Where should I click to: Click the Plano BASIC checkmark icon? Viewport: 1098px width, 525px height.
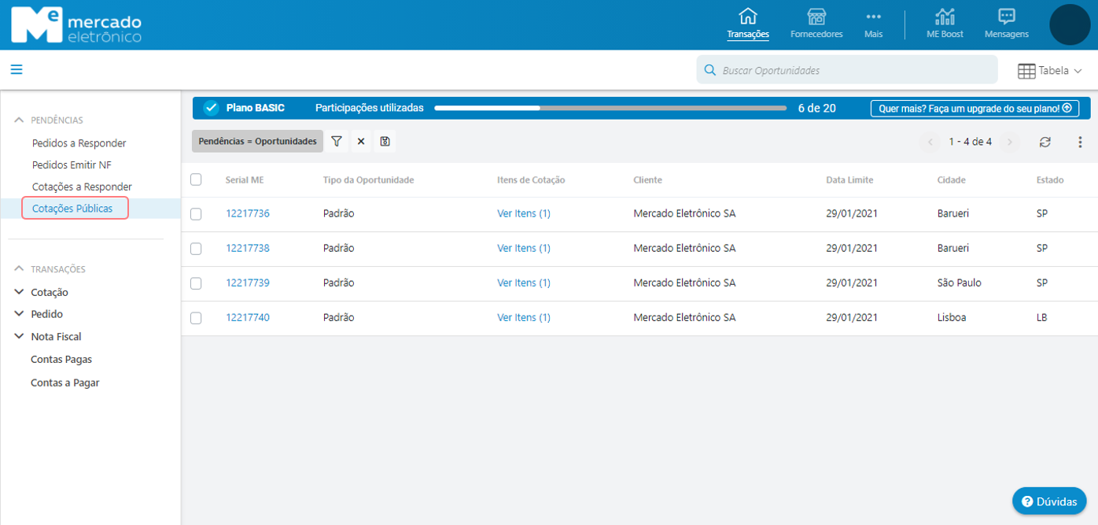click(211, 108)
